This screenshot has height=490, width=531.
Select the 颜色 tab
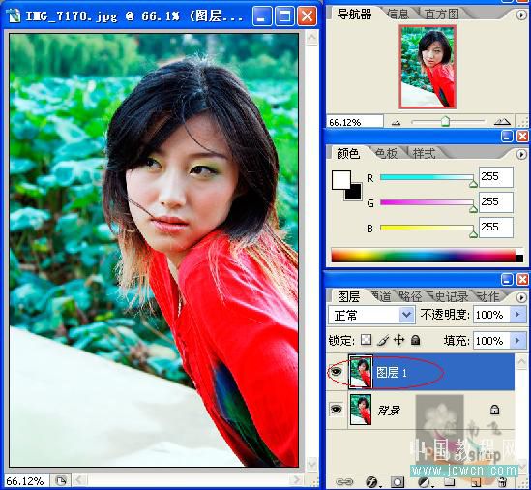348,154
